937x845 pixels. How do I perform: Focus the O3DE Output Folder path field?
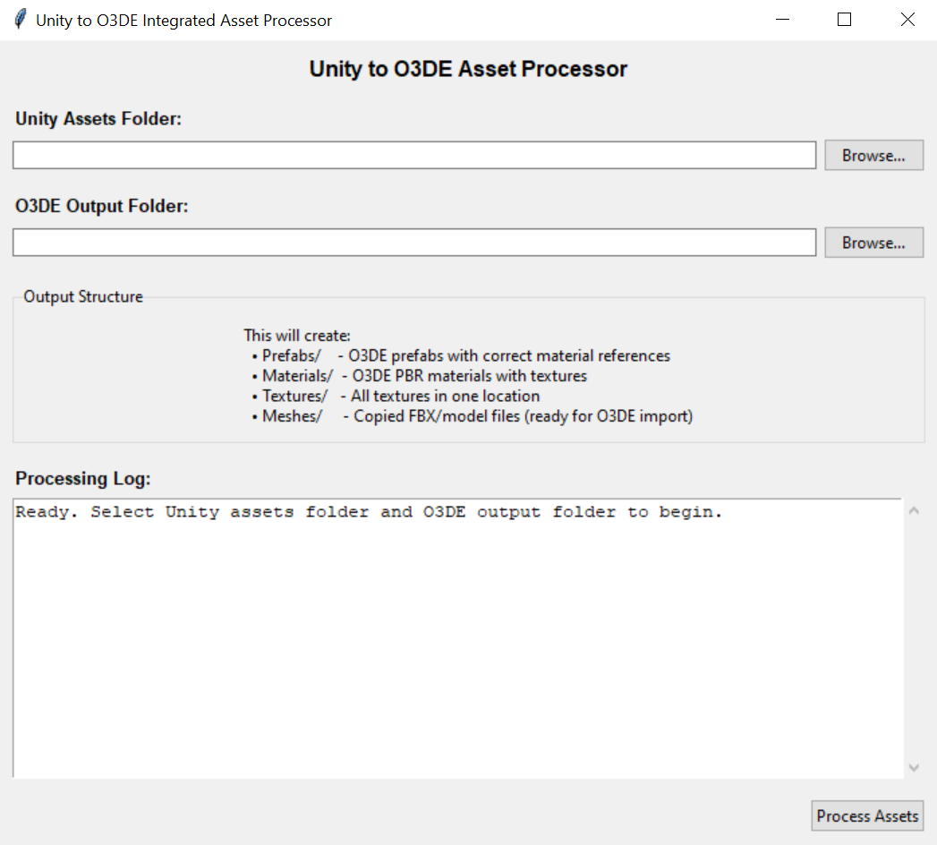[x=414, y=243]
